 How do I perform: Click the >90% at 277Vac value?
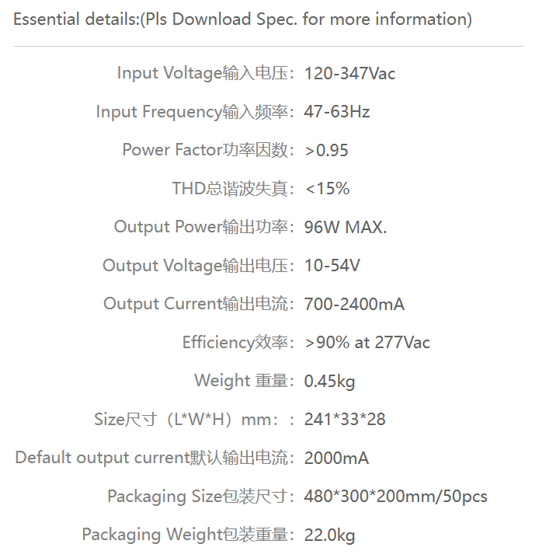(367, 343)
